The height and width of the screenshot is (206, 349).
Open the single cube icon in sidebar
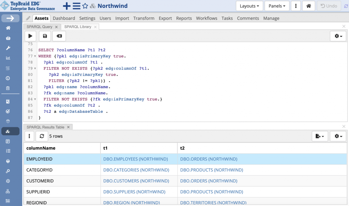(x=8, y=121)
